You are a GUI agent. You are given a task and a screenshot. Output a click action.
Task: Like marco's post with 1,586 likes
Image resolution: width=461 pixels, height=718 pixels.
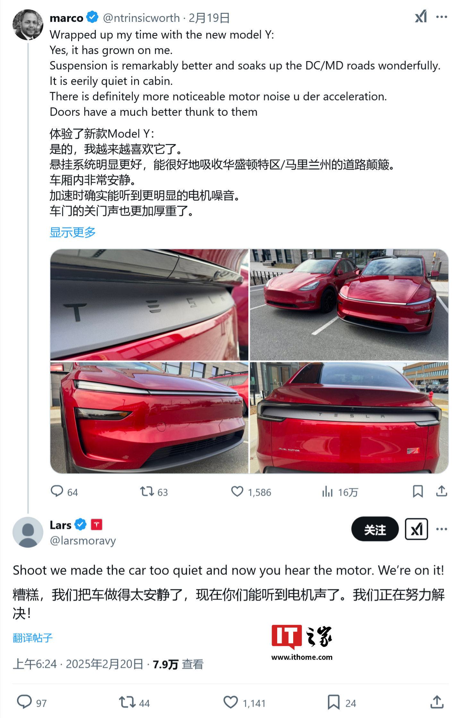[x=251, y=491]
